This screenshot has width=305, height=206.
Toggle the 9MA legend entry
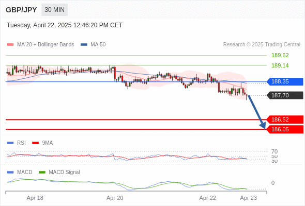42,143
